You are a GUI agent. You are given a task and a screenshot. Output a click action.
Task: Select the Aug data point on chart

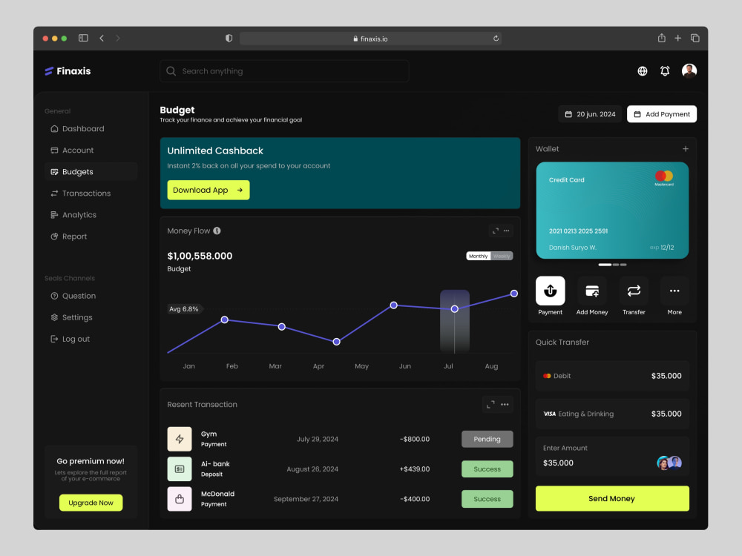click(x=514, y=294)
